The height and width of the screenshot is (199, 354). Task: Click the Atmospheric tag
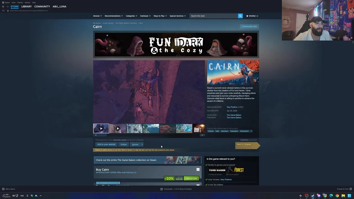(244, 131)
